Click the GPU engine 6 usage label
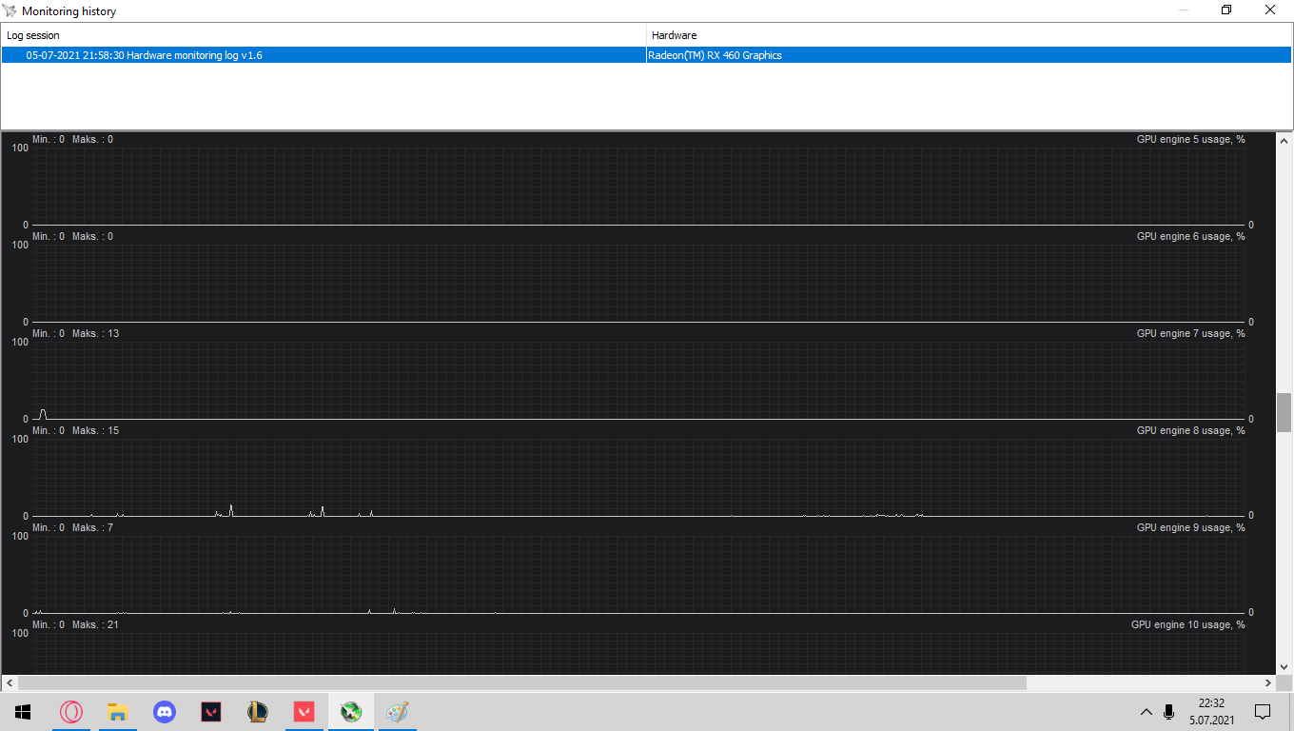1294x731 pixels. click(x=1190, y=237)
